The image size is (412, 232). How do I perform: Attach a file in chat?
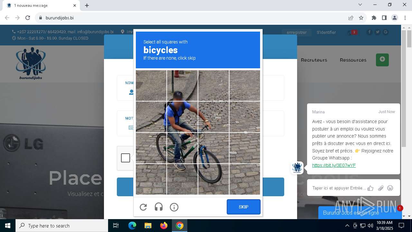(x=381, y=188)
